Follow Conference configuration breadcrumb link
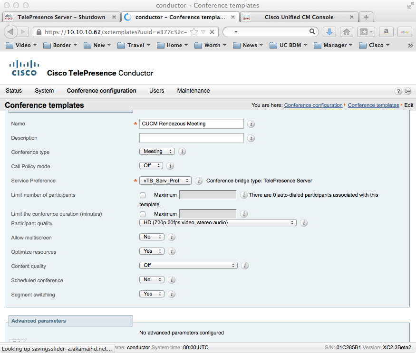The image size is (416, 353). coord(313,105)
